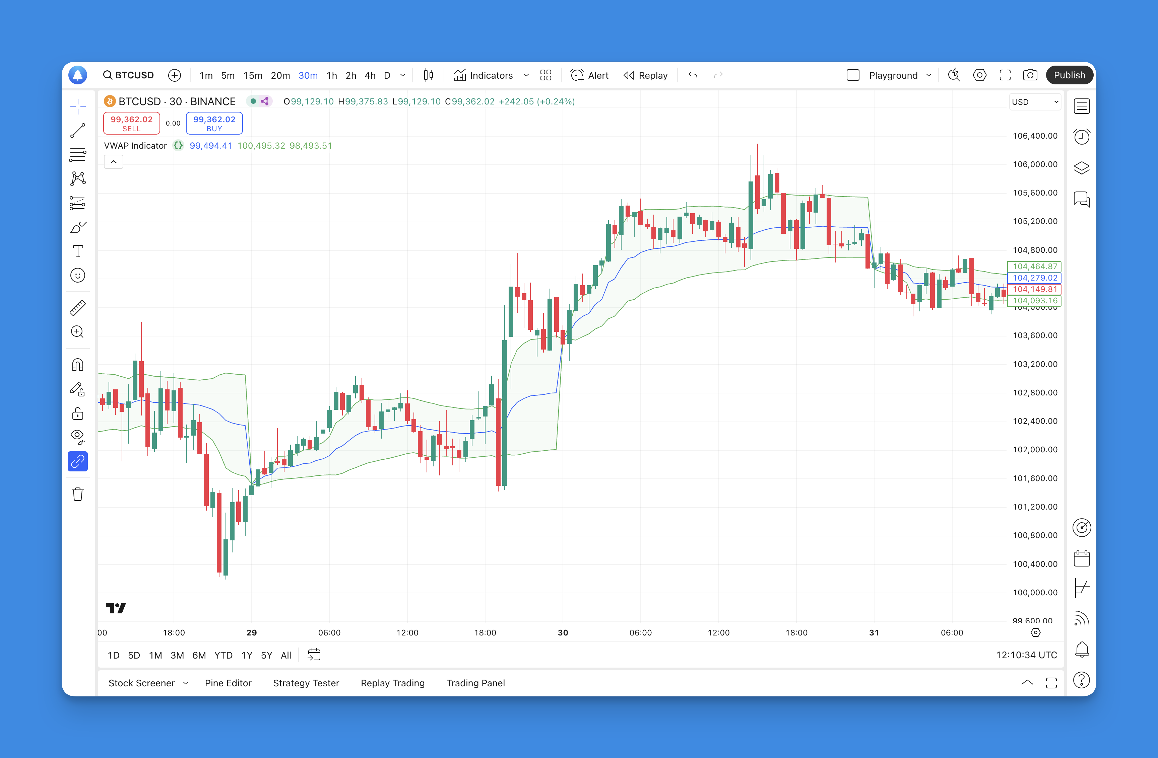Open the emoji icons tool
This screenshot has width=1158, height=758.
tap(78, 276)
